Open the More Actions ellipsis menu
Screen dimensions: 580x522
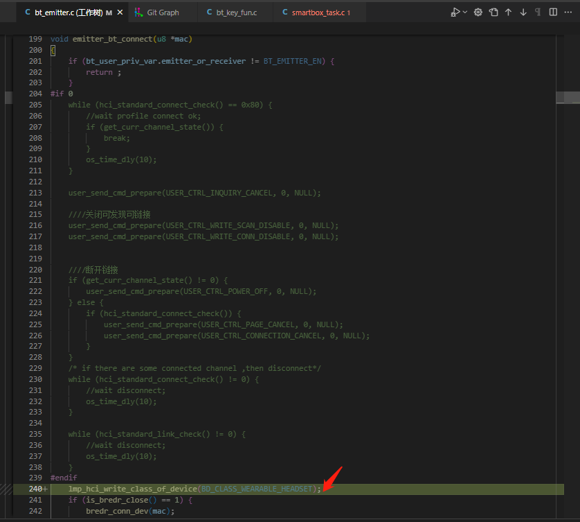(568, 12)
